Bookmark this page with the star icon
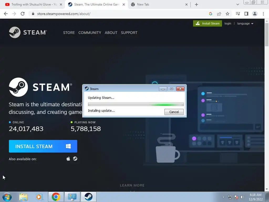Viewport: 269px width, 202px height. coord(227,14)
